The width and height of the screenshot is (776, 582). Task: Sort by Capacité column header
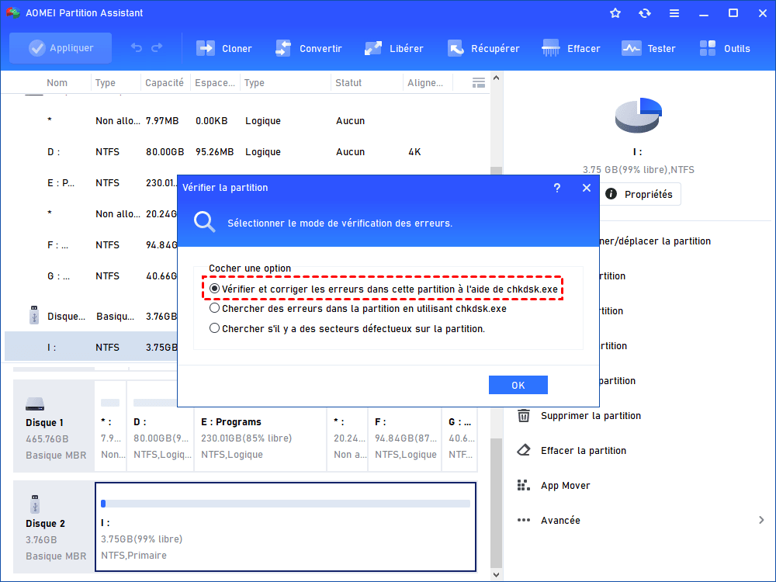[x=165, y=83]
